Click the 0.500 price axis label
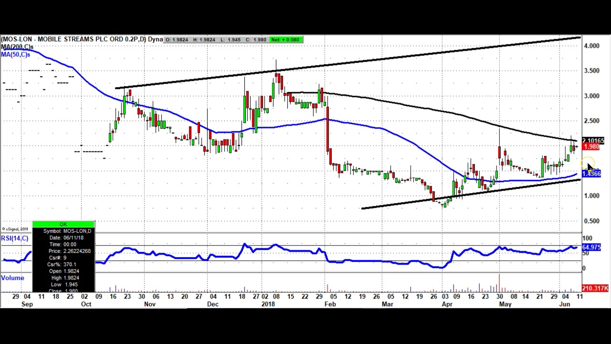Screen dimensions: 611x344 coord(591,221)
